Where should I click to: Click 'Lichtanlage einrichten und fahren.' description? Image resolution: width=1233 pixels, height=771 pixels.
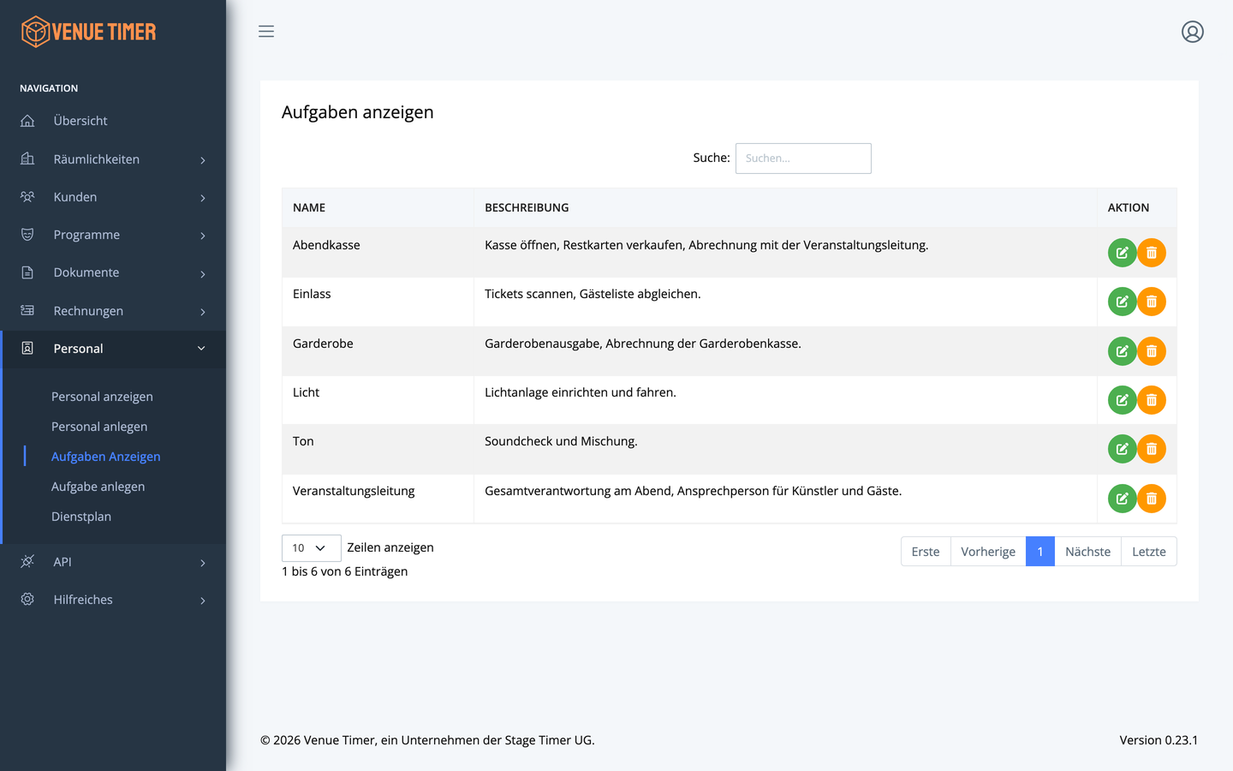(x=581, y=392)
